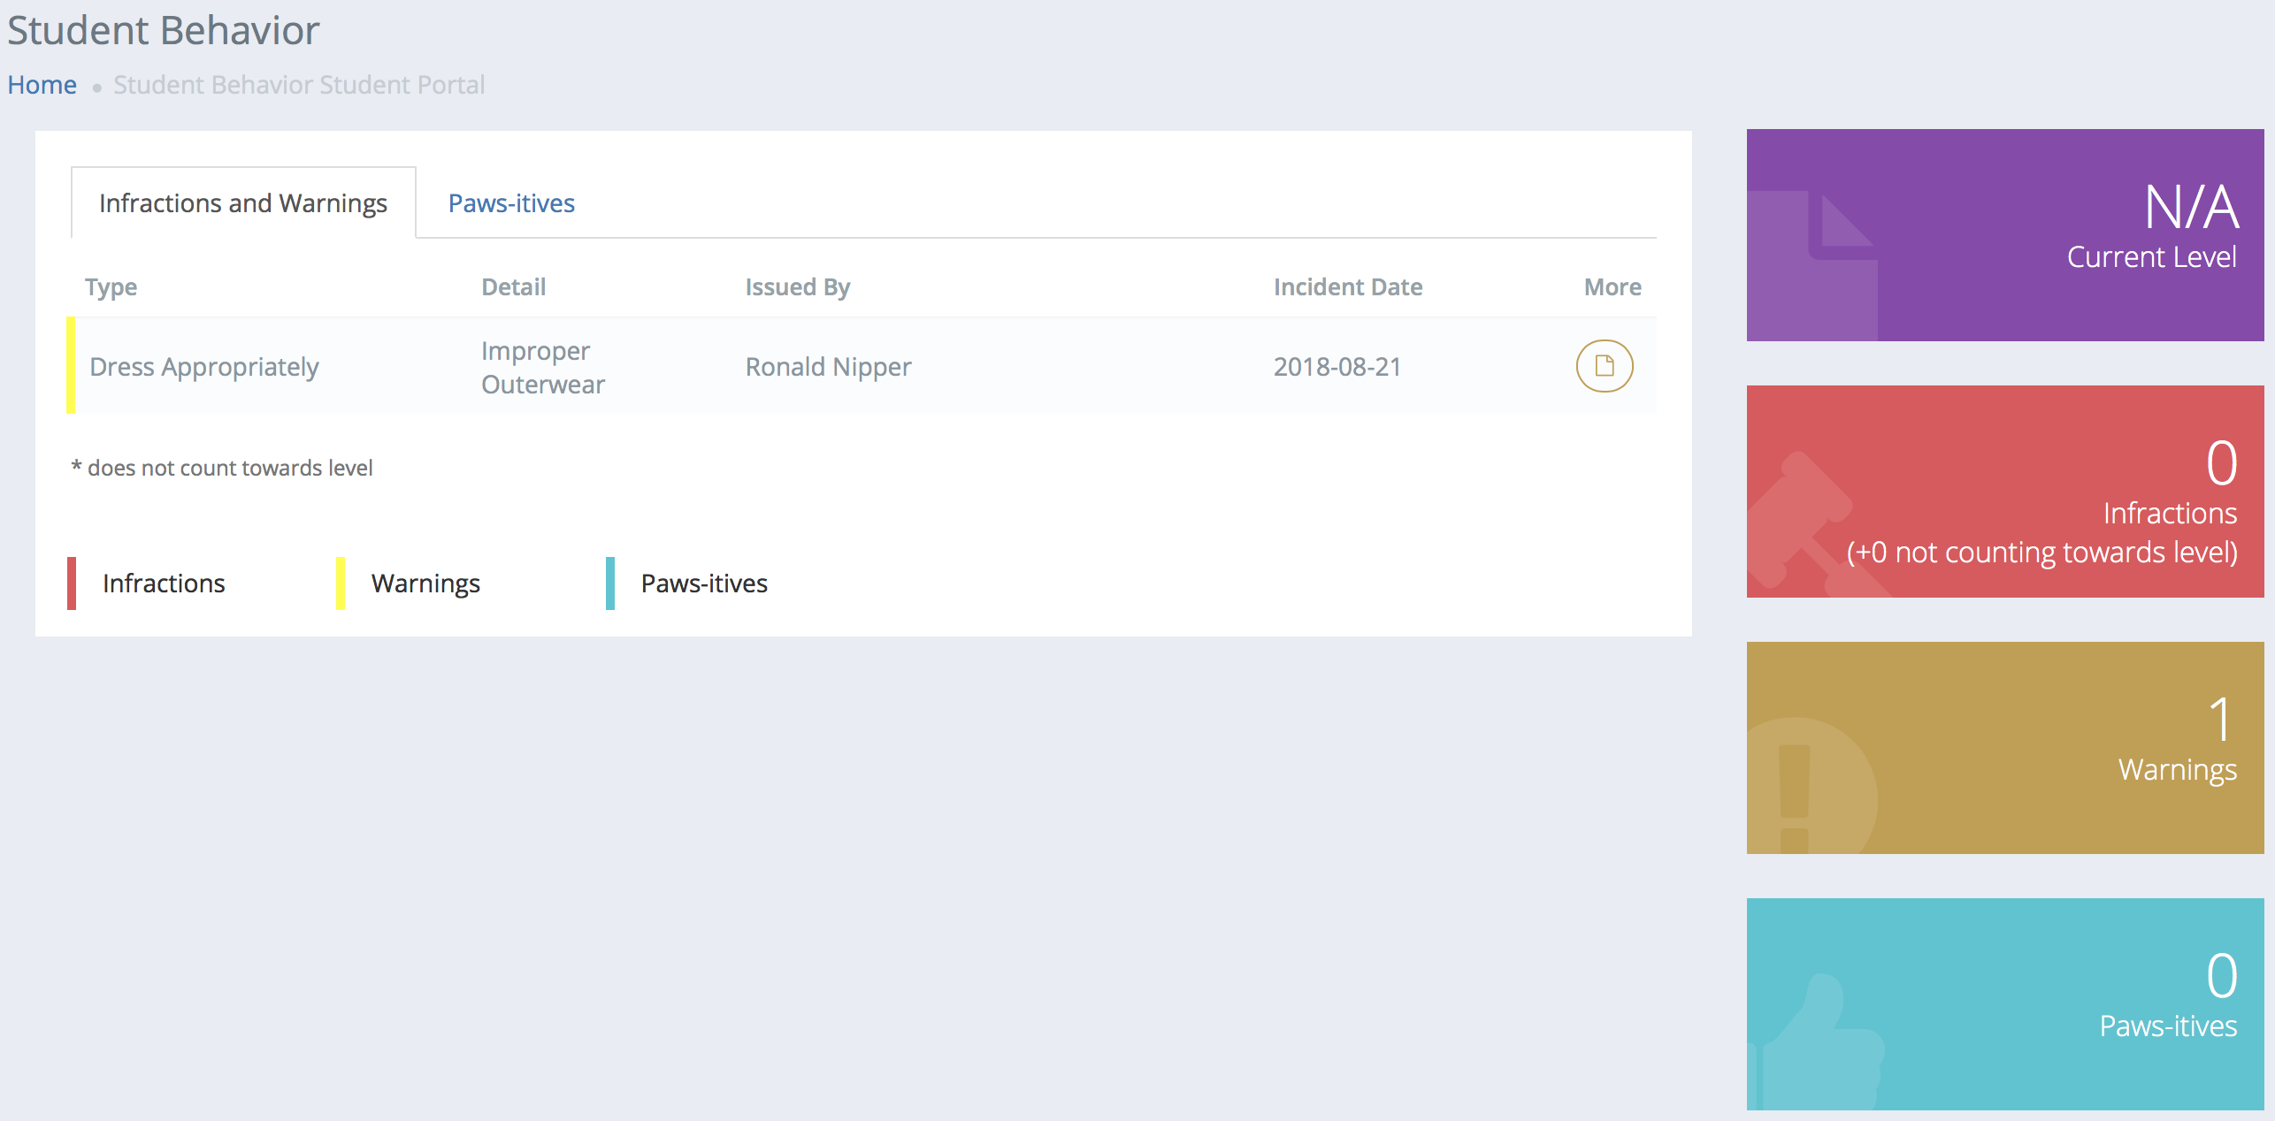This screenshot has height=1121, width=2275.
Task: Click the Current Level label on purple card
Action: click(x=2151, y=257)
